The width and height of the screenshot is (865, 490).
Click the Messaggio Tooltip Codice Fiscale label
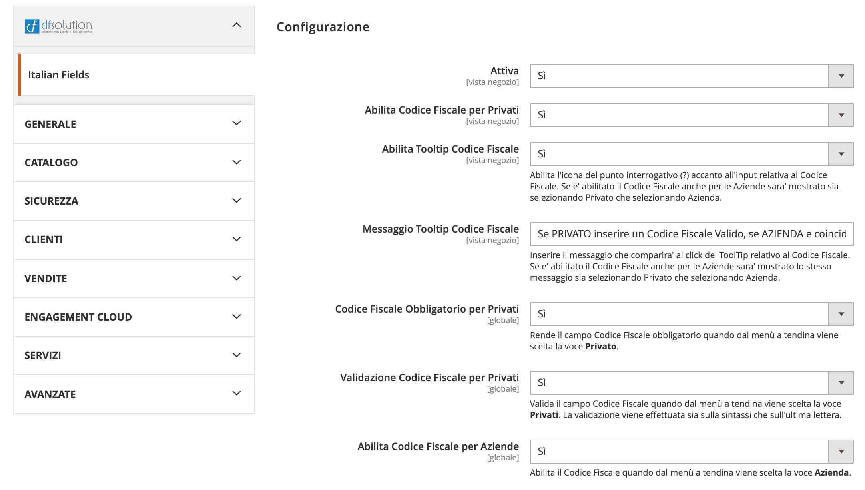(x=440, y=229)
